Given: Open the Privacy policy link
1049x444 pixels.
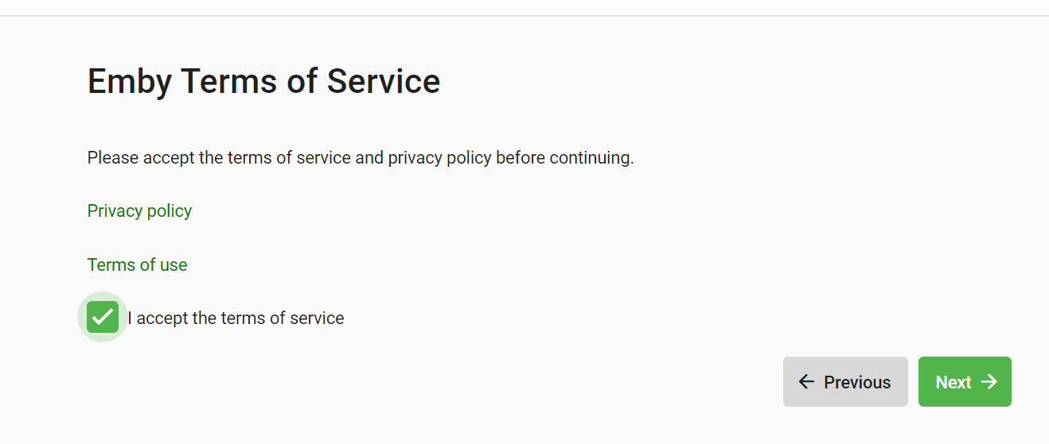Looking at the screenshot, I should pyautogui.click(x=139, y=210).
